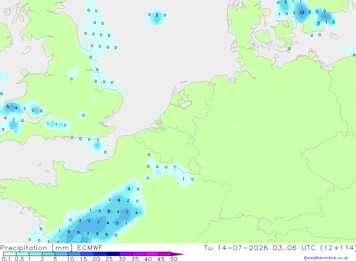
Task: Select the 5–10 mm legend color
Action: (x=62, y=254)
